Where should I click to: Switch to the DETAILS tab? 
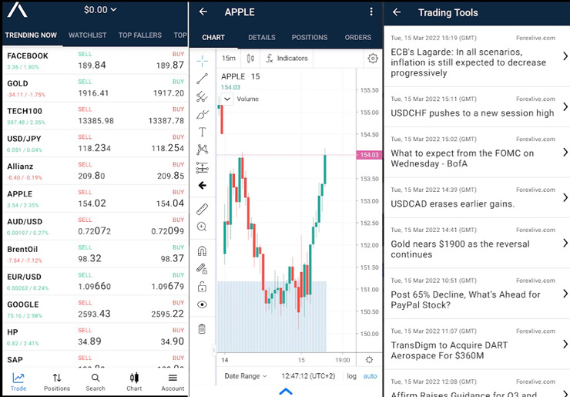click(262, 38)
